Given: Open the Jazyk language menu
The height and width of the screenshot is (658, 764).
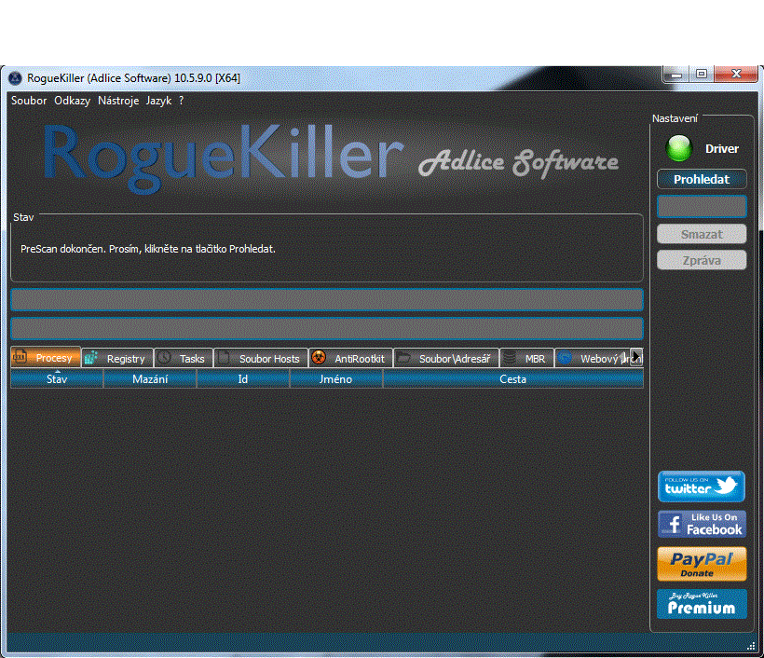Looking at the screenshot, I should pos(158,101).
